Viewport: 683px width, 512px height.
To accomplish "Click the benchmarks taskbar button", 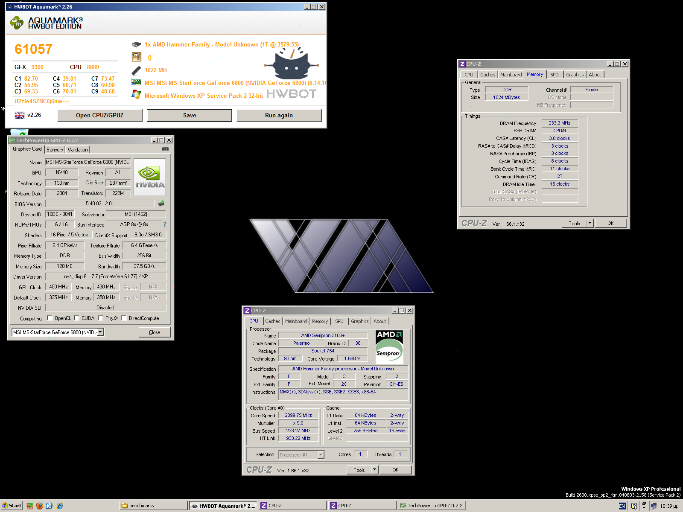I will (153, 506).
